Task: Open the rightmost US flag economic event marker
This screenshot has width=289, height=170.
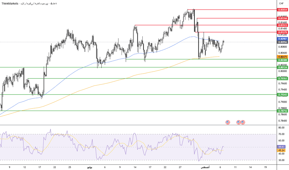Action: point(243,122)
